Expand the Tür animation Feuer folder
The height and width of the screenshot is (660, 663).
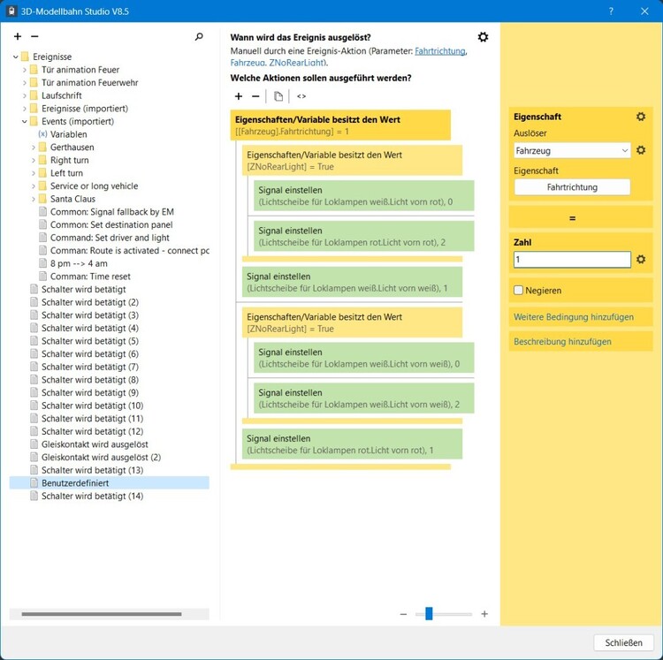[25, 70]
